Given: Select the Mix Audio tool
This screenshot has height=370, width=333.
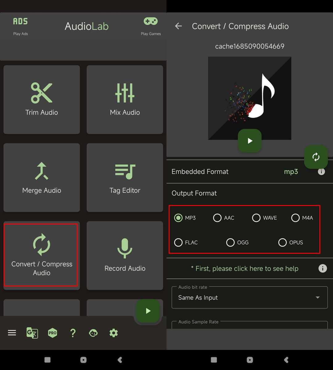Looking at the screenshot, I should pos(125,100).
